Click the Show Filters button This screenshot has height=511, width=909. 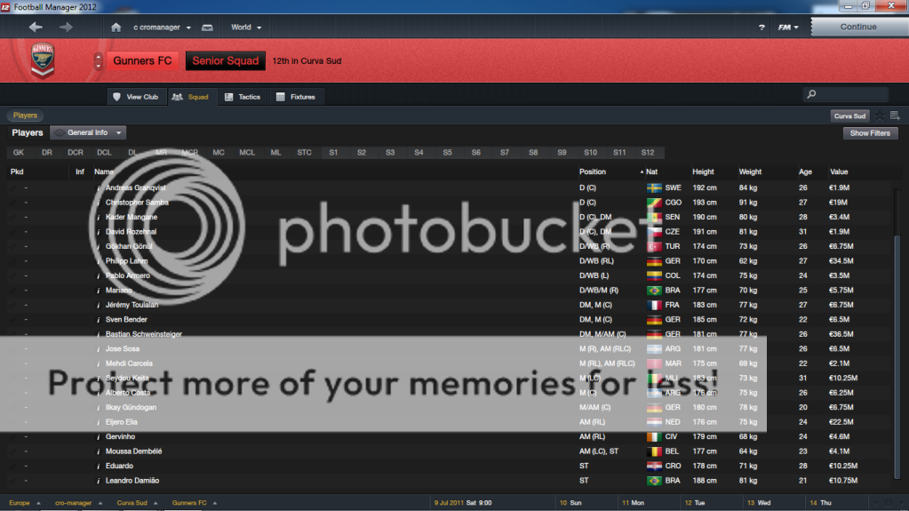(870, 133)
